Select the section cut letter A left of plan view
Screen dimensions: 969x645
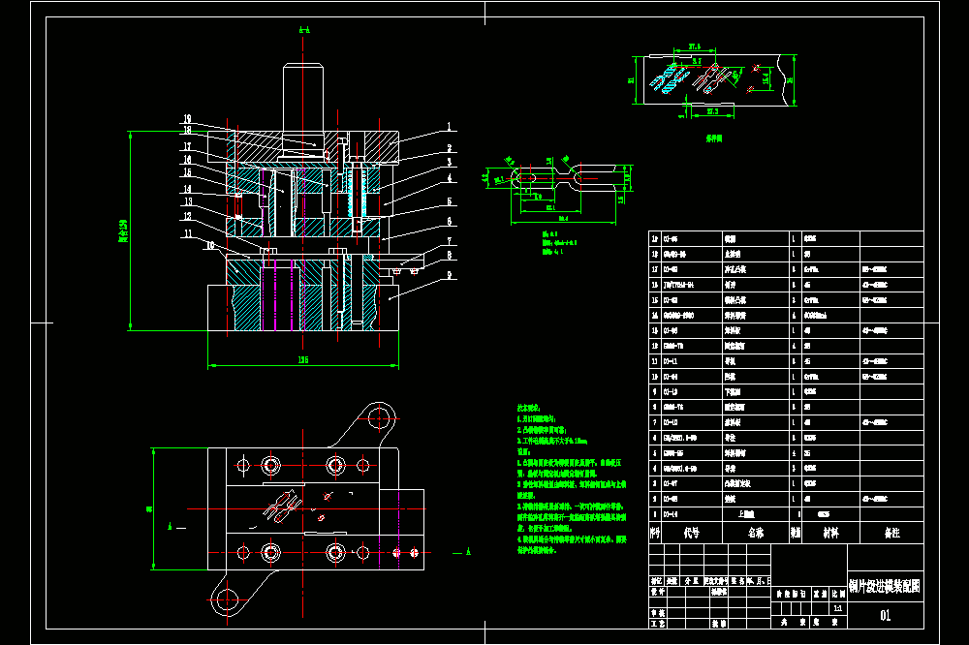(170, 527)
